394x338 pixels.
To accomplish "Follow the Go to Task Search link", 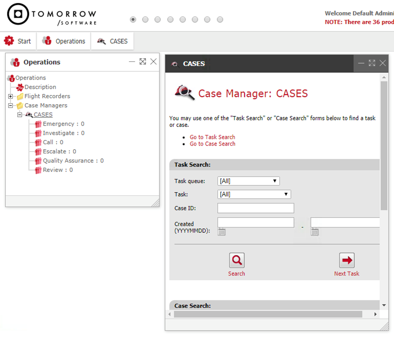I will pos(212,137).
